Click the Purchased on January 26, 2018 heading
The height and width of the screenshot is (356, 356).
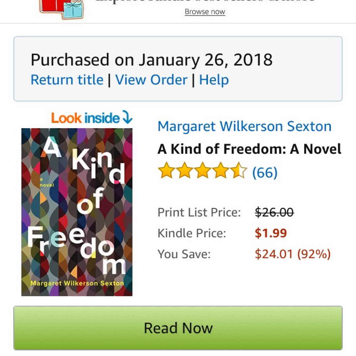tap(151, 60)
